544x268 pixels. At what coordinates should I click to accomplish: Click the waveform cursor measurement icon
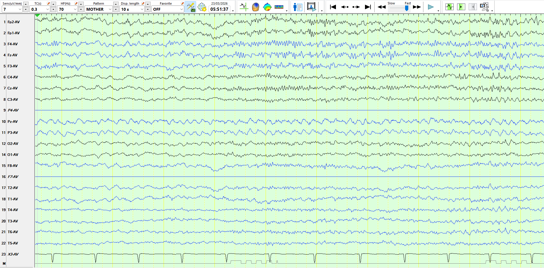click(x=244, y=7)
